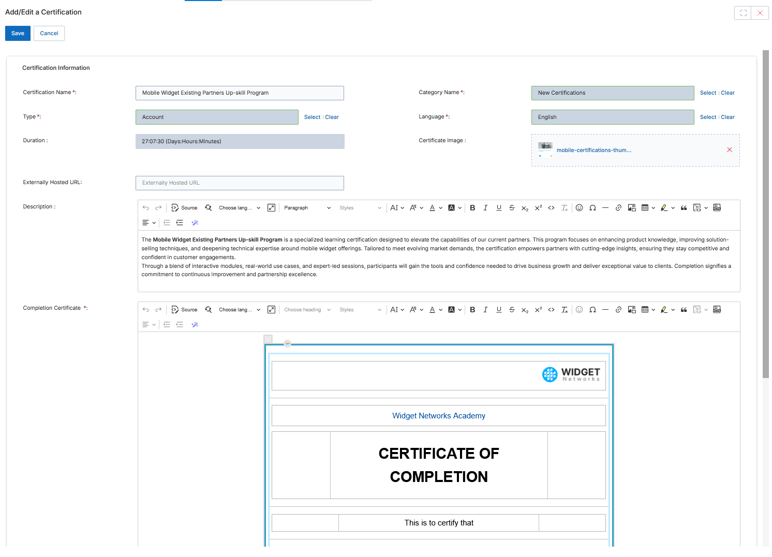Toggle Bold in Description editor toolbar
This screenshot has height=557, width=772.
472,208
